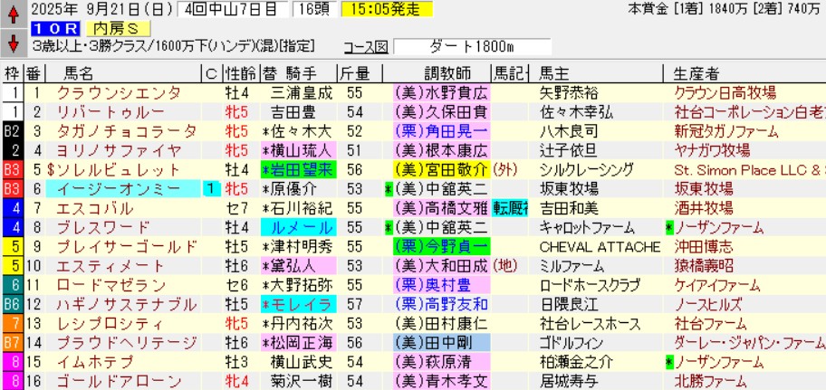Click the 転厩 mark in row 7
This screenshot has height=390, width=826.
[509, 207]
